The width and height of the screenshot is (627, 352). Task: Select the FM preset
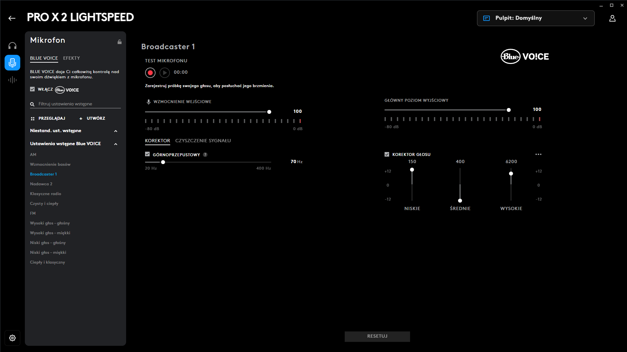click(33, 213)
